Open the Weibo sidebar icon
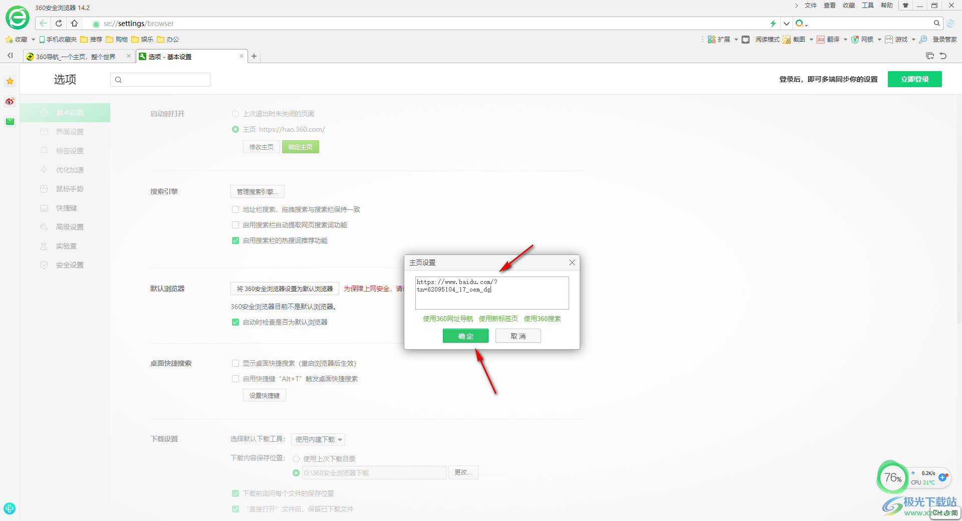The width and height of the screenshot is (962, 521). 10,101
